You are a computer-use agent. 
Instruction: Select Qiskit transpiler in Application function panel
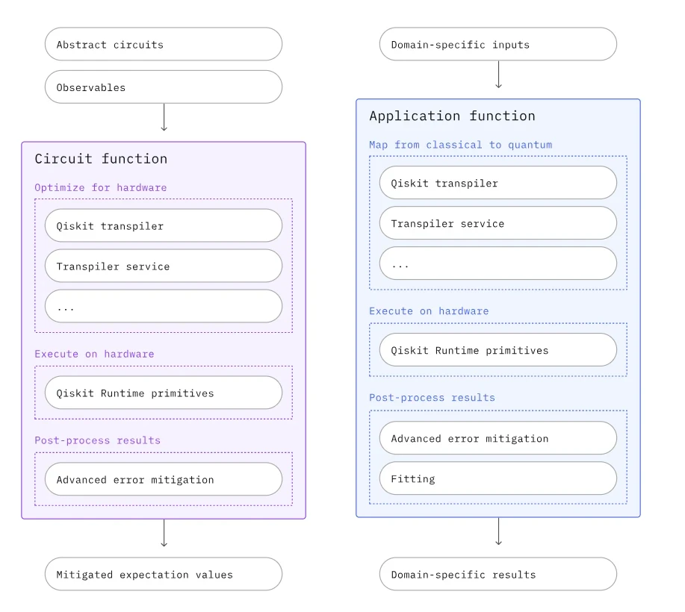(498, 183)
